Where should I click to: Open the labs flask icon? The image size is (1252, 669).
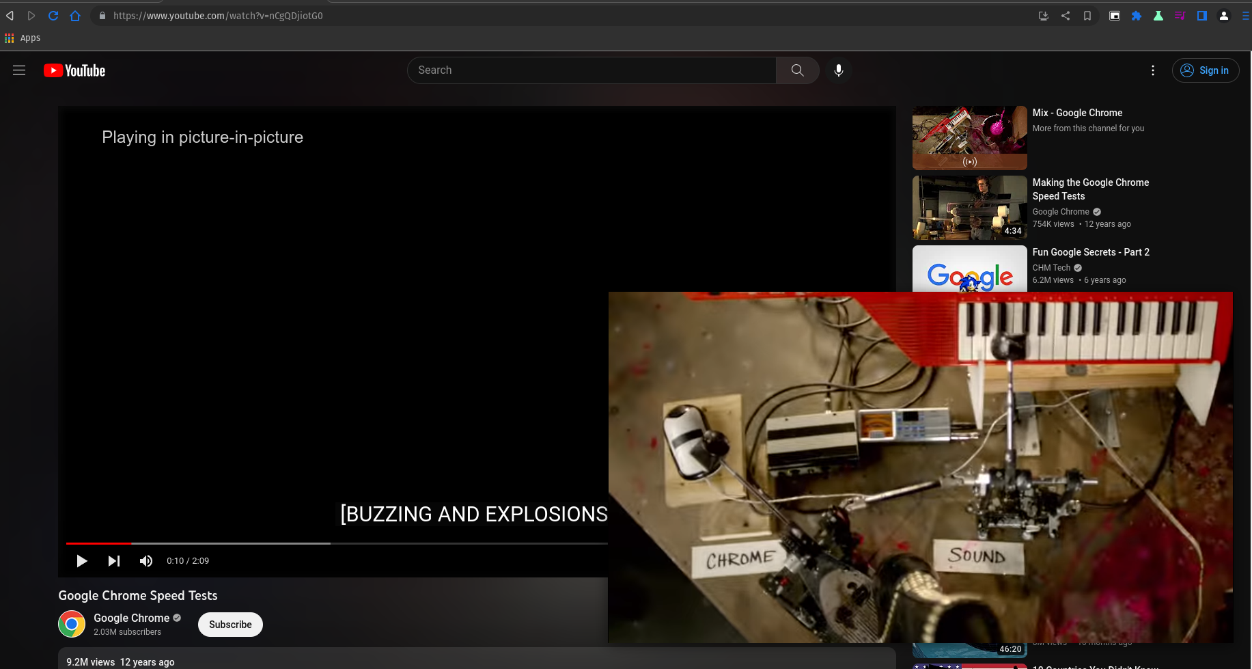1158,15
